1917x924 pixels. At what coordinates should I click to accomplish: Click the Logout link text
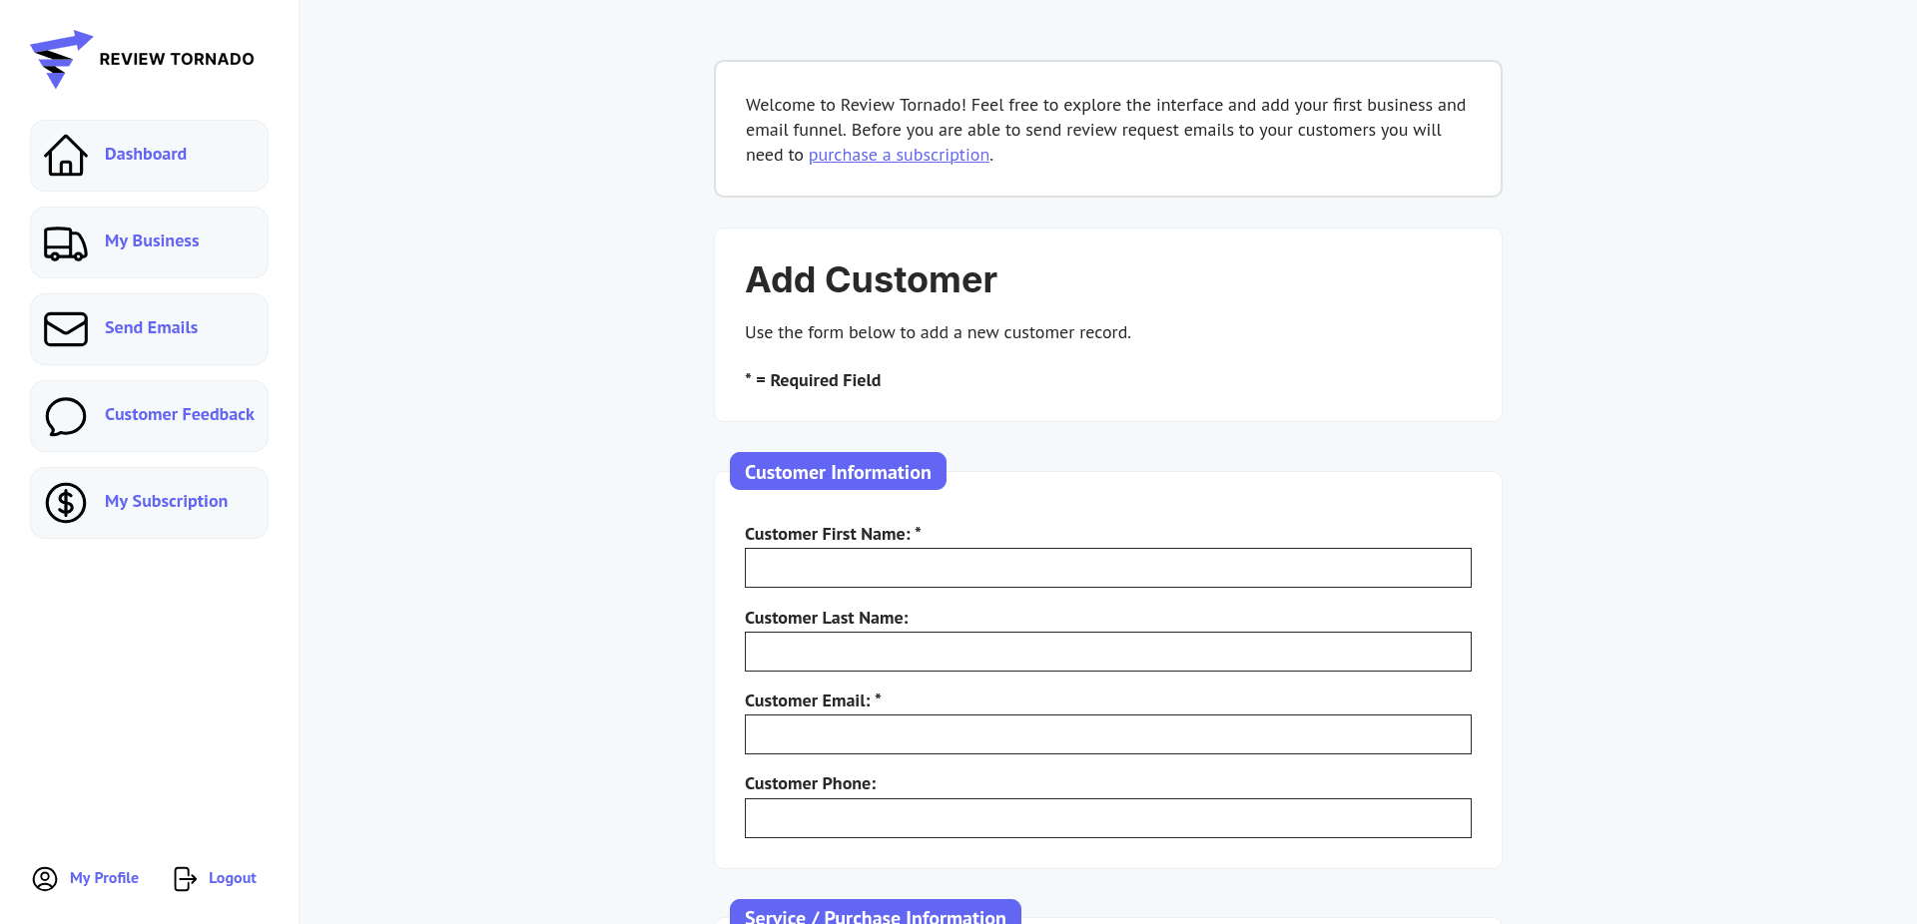point(233,878)
